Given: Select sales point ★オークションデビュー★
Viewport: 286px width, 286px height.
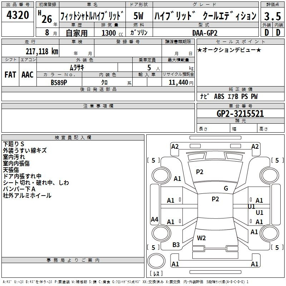Looking at the screenshot, I should click(229, 50).
